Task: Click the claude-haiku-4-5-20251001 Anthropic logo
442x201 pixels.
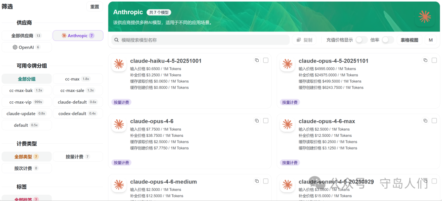Action: tap(119, 64)
